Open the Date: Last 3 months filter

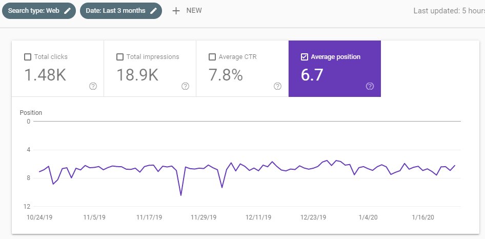[x=116, y=11]
